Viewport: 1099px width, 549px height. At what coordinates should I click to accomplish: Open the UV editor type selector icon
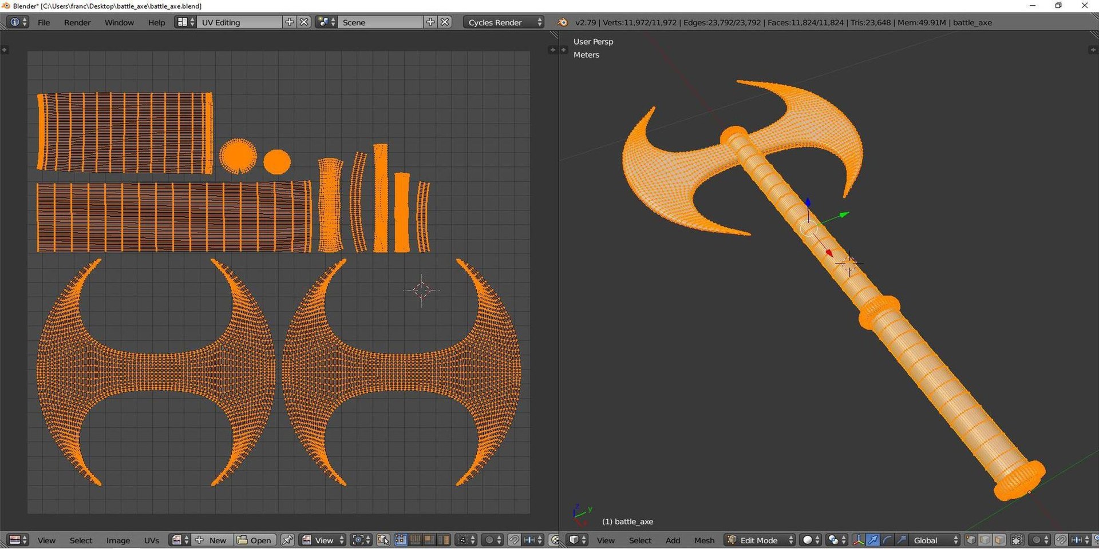18,540
